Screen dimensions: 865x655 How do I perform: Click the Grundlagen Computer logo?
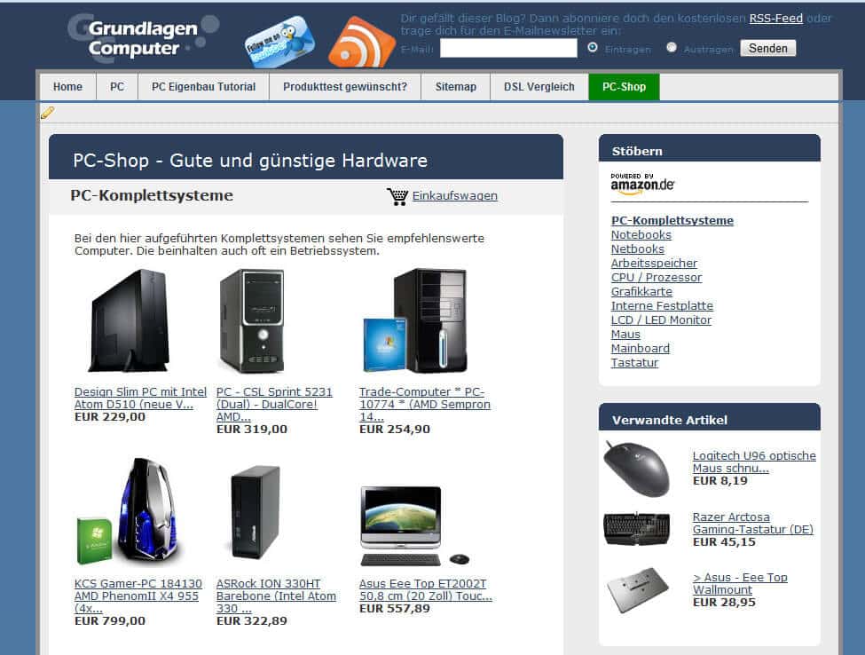point(144,37)
